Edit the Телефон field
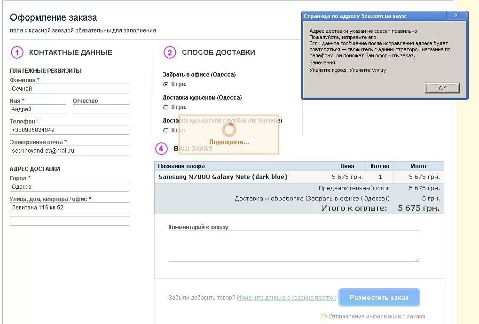 [70, 130]
